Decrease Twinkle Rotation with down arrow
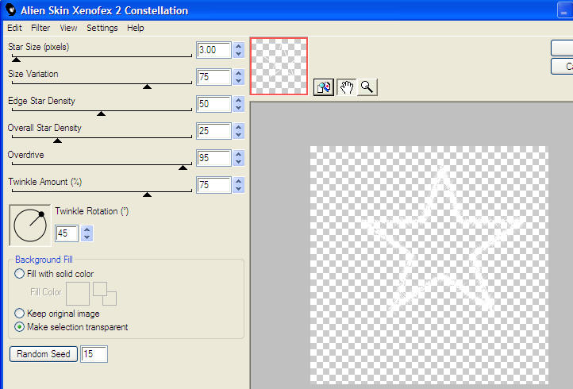The image size is (573, 389). coord(87,237)
